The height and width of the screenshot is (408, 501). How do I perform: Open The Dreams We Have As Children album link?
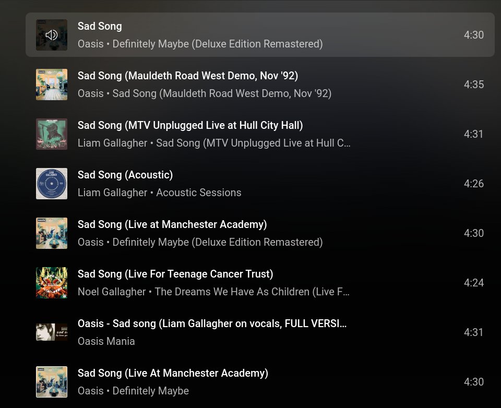pos(252,291)
